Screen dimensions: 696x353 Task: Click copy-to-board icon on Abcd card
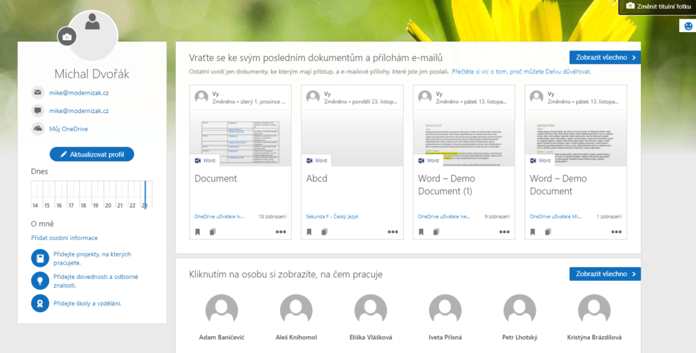pos(324,232)
